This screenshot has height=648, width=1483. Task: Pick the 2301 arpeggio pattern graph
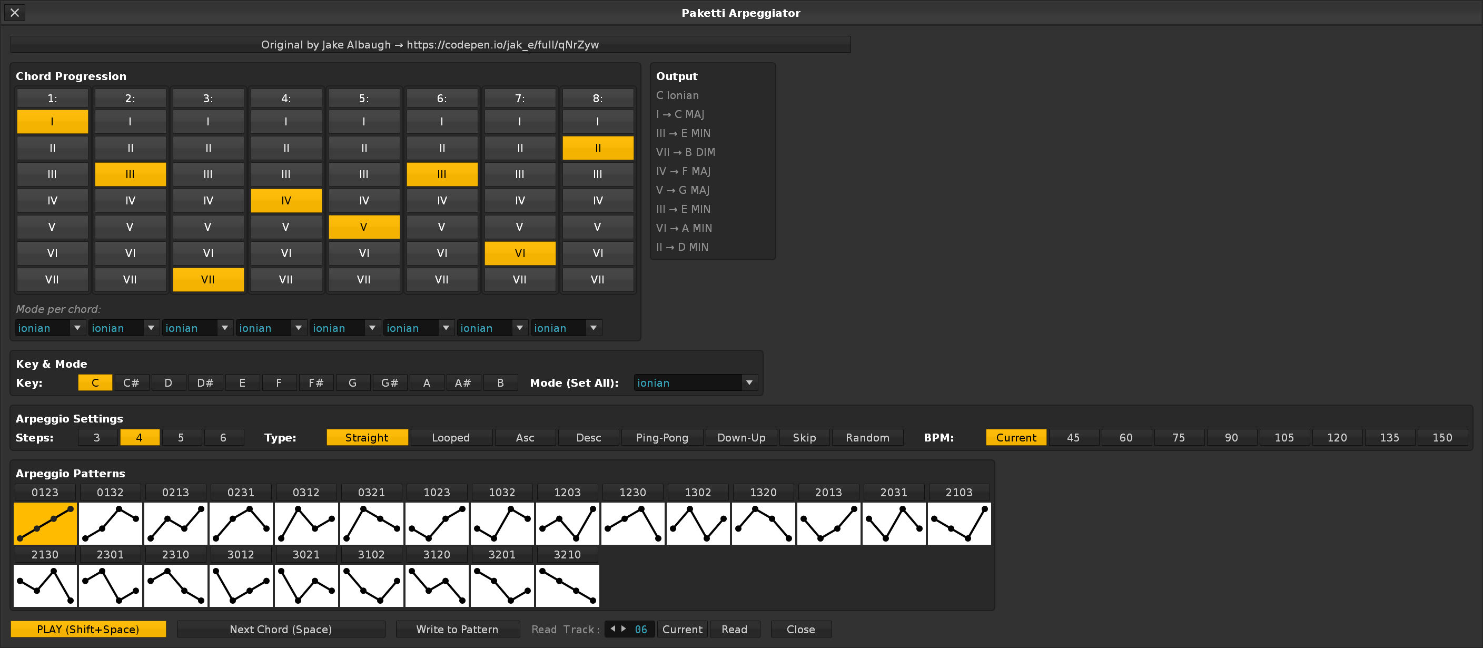pyautogui.click(x=110, y=585)
